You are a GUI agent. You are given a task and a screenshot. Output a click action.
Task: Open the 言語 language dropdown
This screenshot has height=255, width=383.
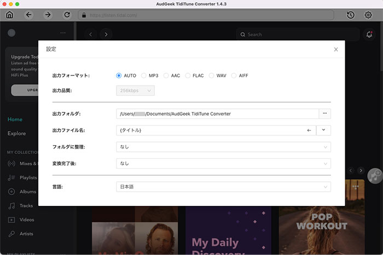click(x=223, y=187)
